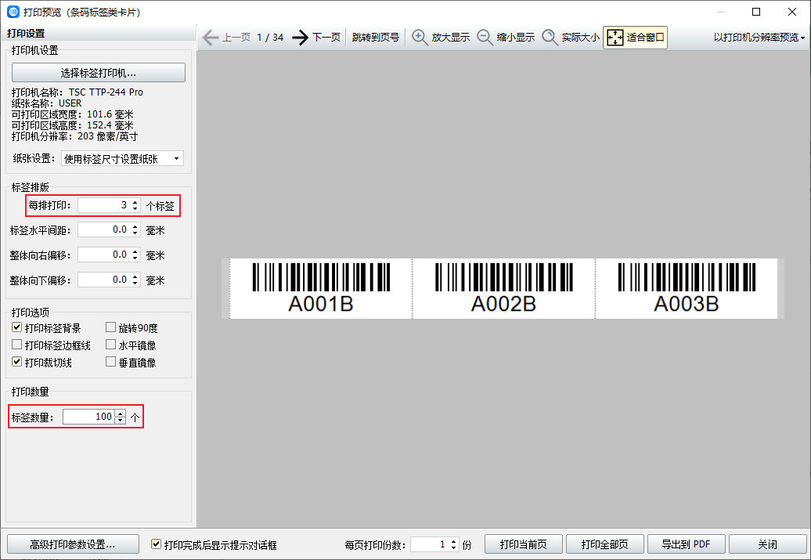The height and width of the screenshot is (560, 811).
Task: Enable 水平镜像 checkbox
Action: coord(110,344)
